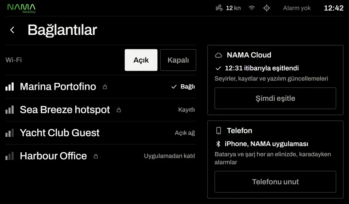Image resolution: width=349 pixels, height=204 pixels.
Task: Click the Bağlantılar page title
Action: pyautogui.click(x=62, y=30)
